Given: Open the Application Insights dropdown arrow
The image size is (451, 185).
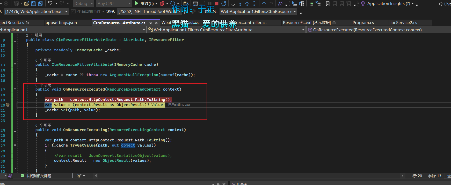Looking at the screenshot, I should [x=413, y=4].
